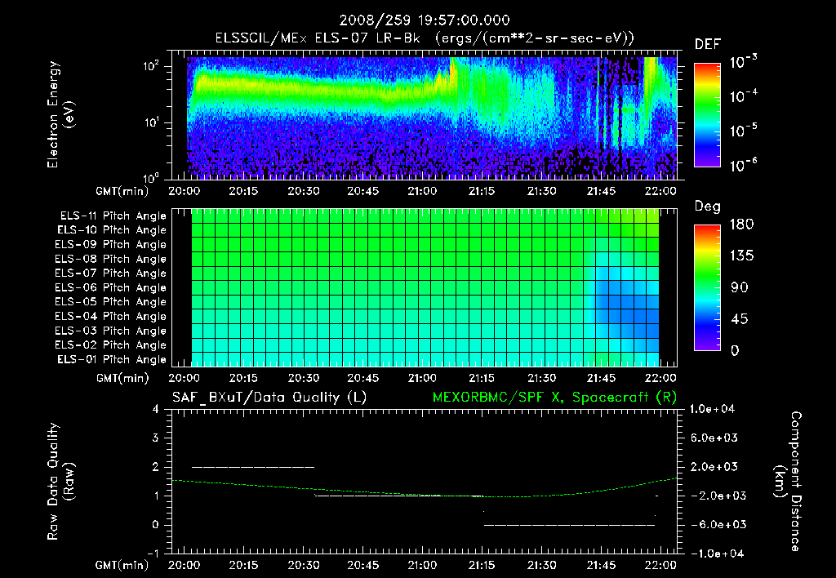This screenshot has height=578, width=836.
Task: Click the ELS-02 Pitch Angle row label
Action: pos(111,345)
